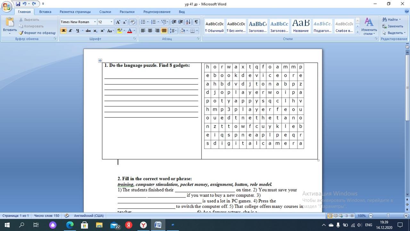The image size is (410, 231).
Task: Click Change Styles (Изменить стили)
Action: (369, 27)
